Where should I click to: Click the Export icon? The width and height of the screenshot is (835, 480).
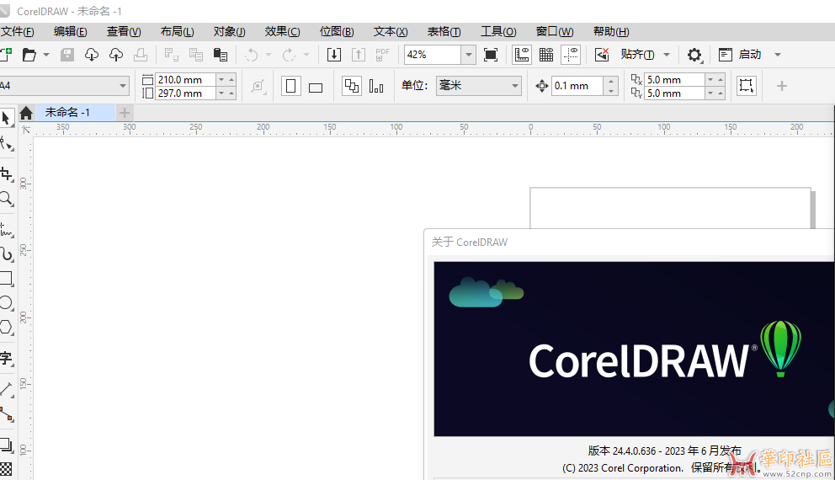(x=359, y=55)
